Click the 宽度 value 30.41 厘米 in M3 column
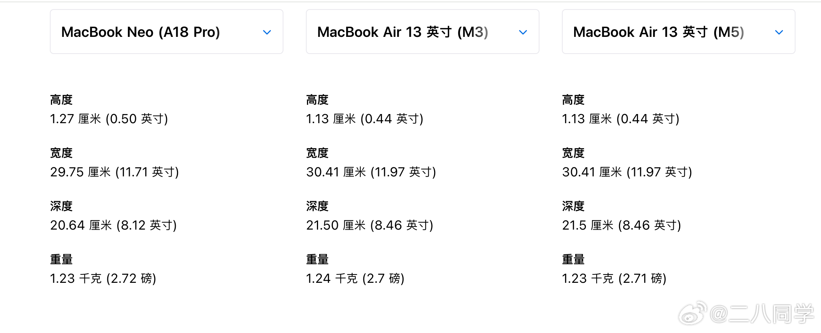Image resolution: width=821 pixels, height=333 pixels. click(x=371, y=172)
